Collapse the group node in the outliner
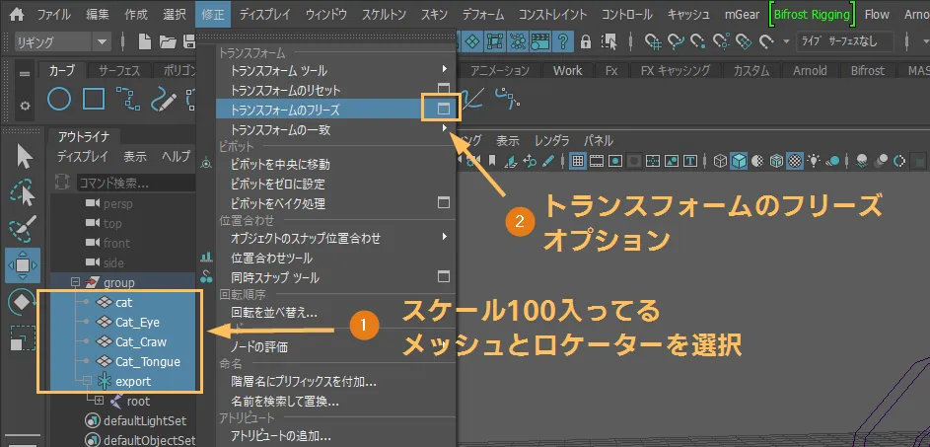The image size is (930, 447). pos(75,282)
